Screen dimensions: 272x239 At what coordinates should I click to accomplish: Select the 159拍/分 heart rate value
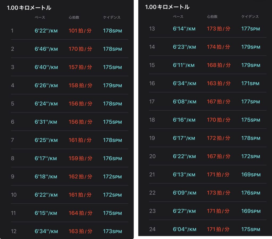80,158
